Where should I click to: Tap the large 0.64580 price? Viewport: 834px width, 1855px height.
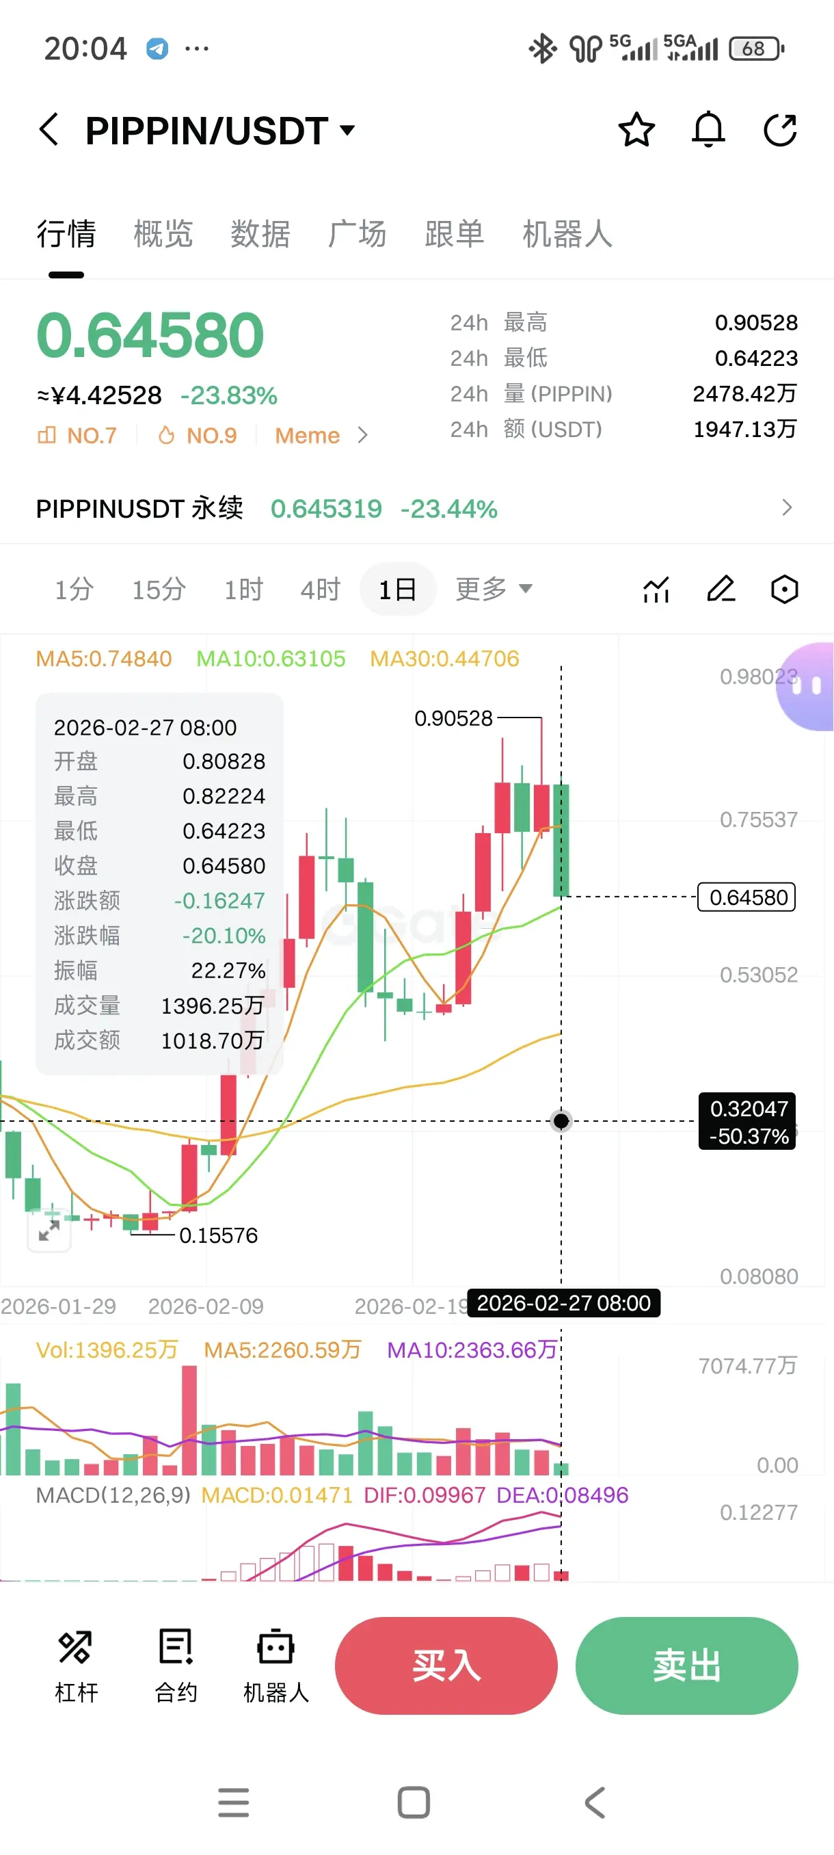pyautogui.click(x=150, y=335)
